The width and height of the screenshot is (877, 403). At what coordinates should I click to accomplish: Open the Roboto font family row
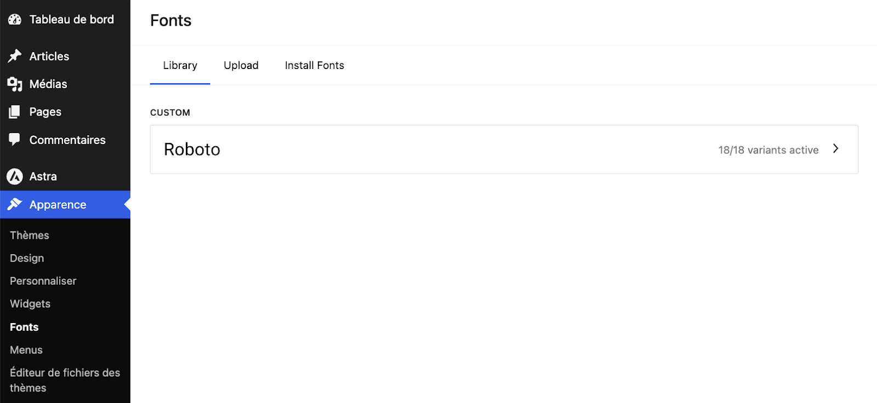pos(504,149)
